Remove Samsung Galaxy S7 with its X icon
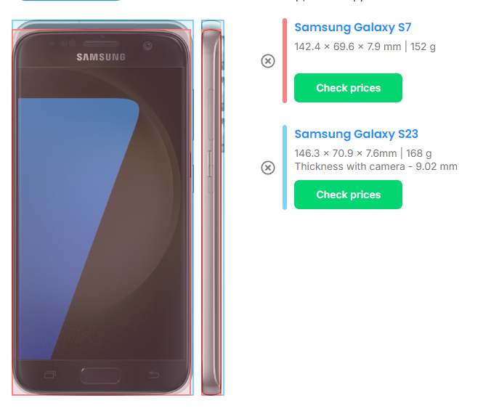The width and height of the screenshot is (491, 411). (268, 61)
